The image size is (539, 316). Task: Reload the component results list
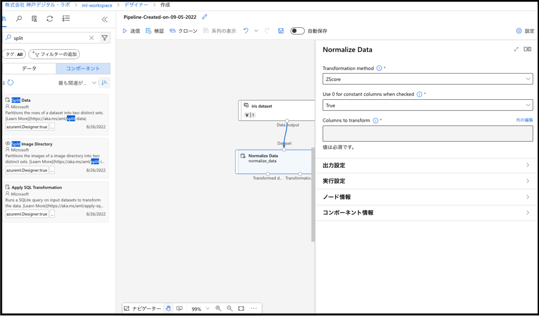tap(11, 83)
